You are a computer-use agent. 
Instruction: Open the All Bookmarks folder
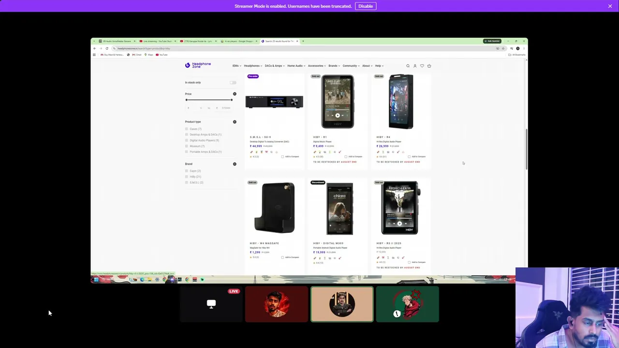(517, 55)
